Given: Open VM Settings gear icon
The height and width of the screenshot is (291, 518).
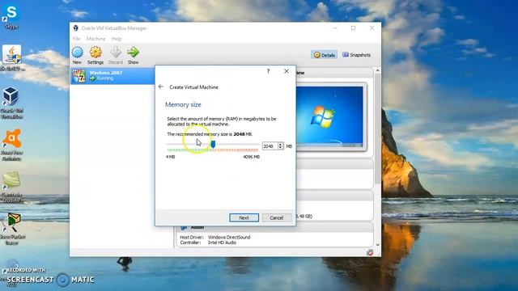Looking at the screenshot, I should [x=96, y=55].
